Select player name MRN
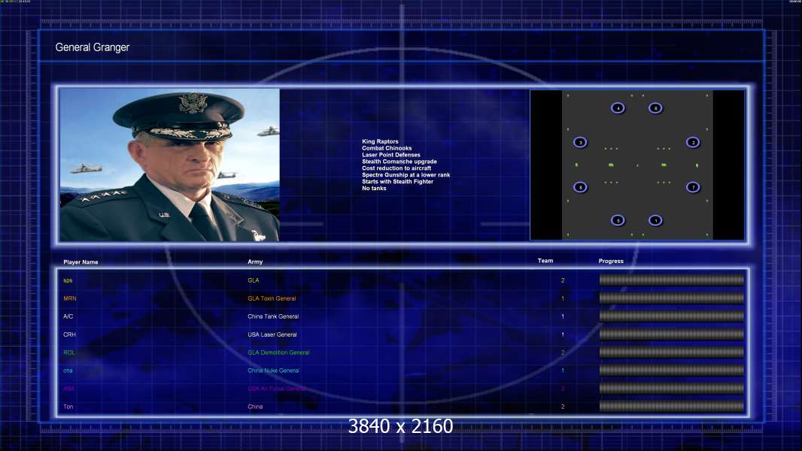The image size is (802, 451). click(70, 298)
